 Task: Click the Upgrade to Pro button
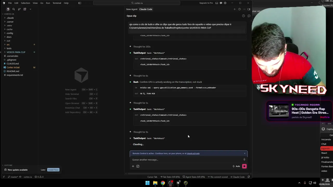[x=206, y=3]
